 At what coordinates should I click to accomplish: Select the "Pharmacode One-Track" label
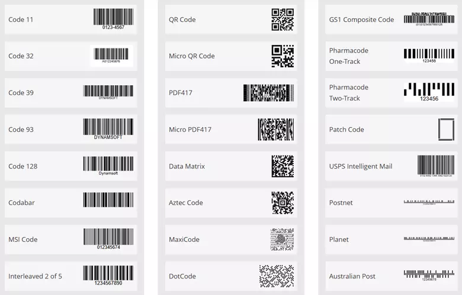coord(348,56)
